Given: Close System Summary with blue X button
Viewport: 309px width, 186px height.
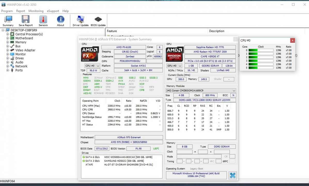Looking at the screenshot, I should [233, 175].
